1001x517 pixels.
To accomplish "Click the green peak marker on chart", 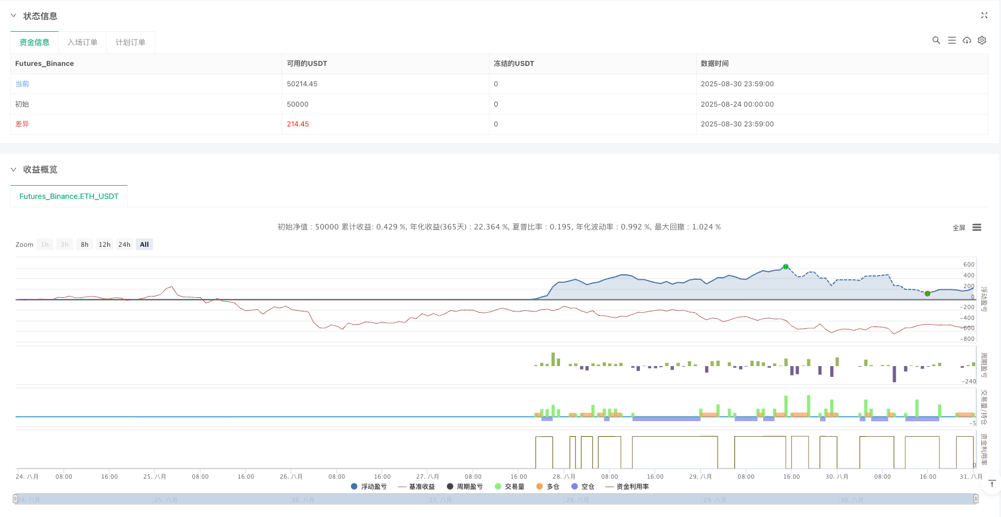I will pyautogui.click(x=785, y=267).
